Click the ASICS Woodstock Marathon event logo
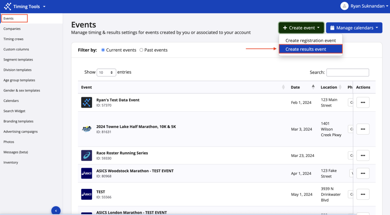390x215 pixels. tap(87, 173)
